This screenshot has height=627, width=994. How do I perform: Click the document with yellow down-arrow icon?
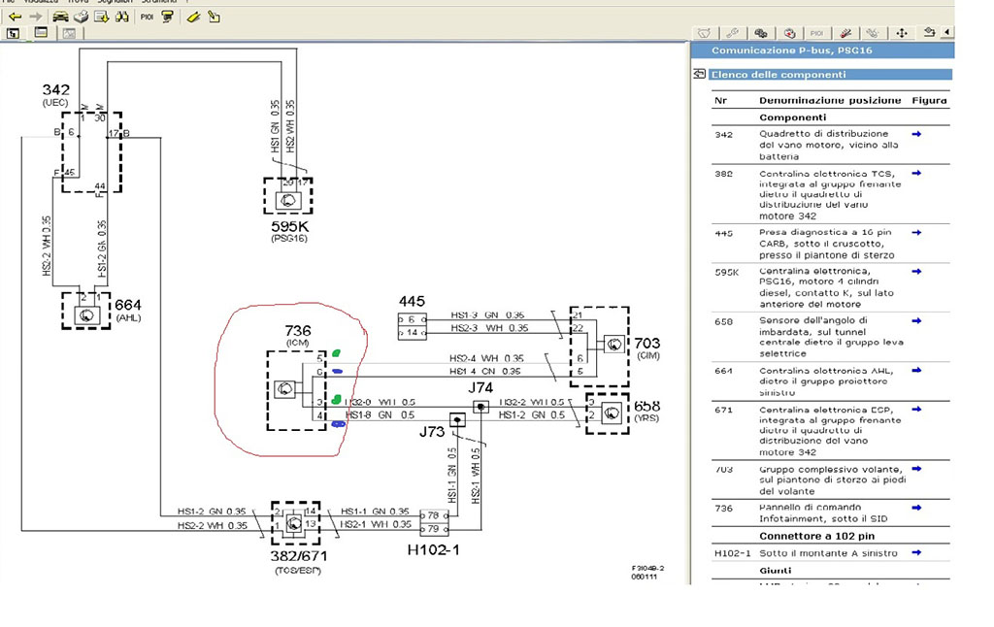coord(101,17)
